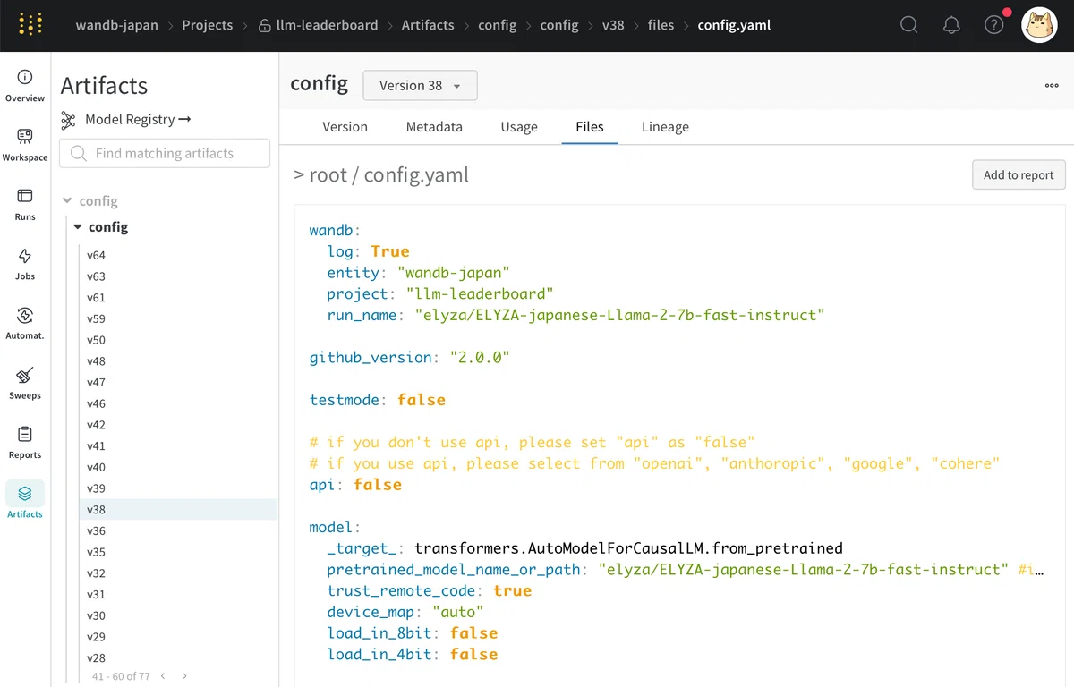Click Projects in breadcrumb

tap(207, 25)
